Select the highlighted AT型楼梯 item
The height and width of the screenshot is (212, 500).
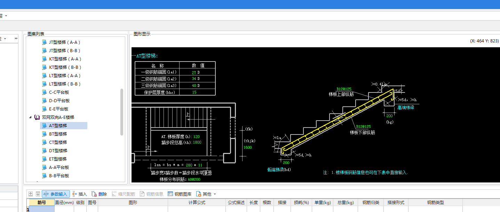tap(64, 126)
